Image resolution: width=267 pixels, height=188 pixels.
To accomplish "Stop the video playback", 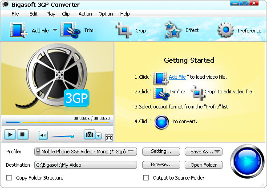I will tap(22, 134).
